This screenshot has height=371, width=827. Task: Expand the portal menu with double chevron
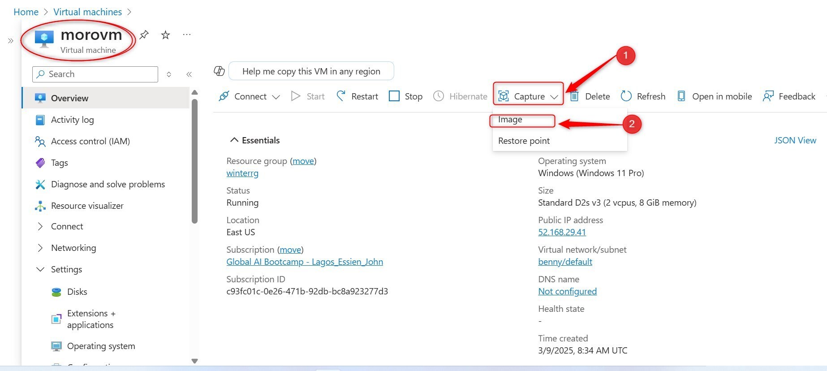11,41
